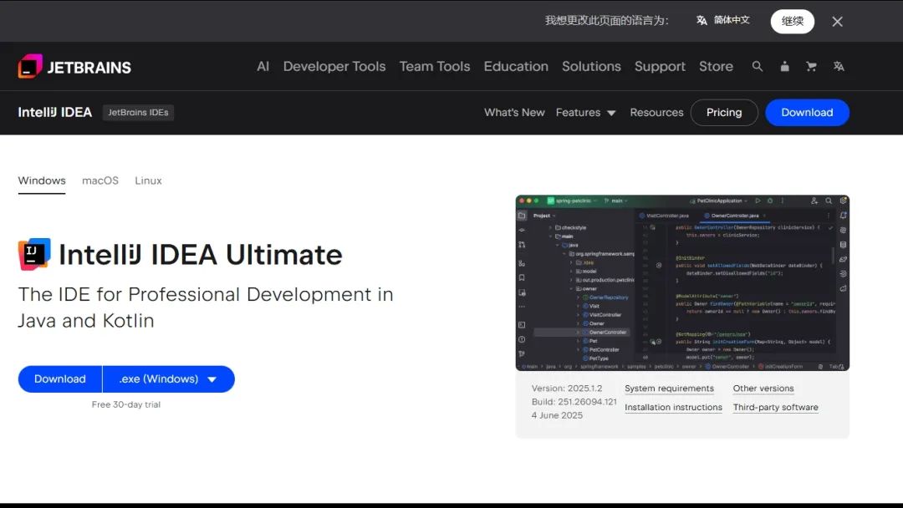Go to the Store menu
Viewport: 903px width, 508px height.
point(716,67)
